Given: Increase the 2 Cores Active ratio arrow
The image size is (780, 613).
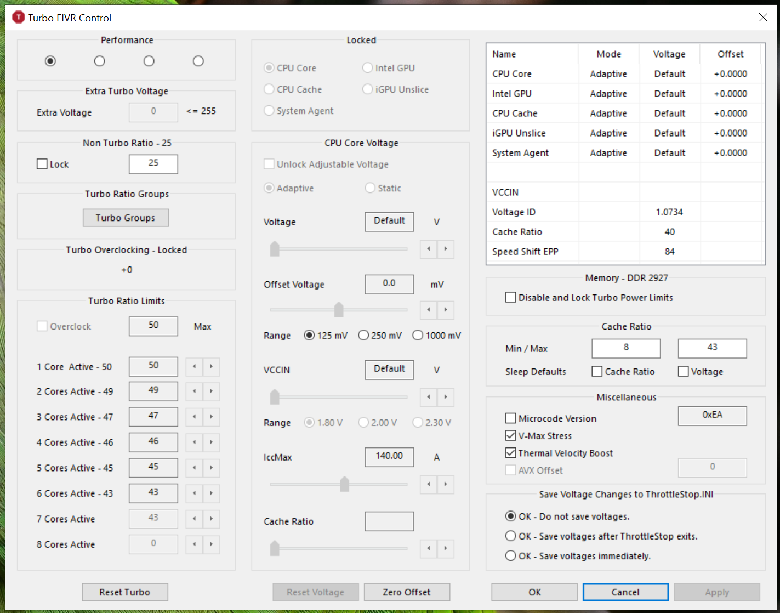Looking at the screenshot, I should (211, 391).
